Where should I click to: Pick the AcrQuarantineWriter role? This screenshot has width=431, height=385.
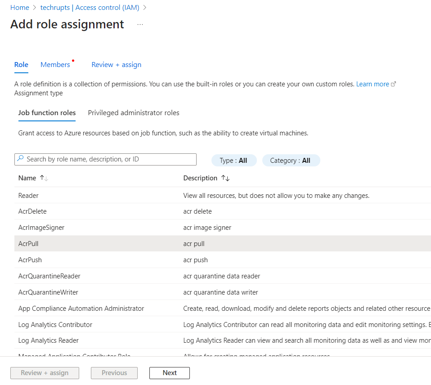[x=48, y=292]
